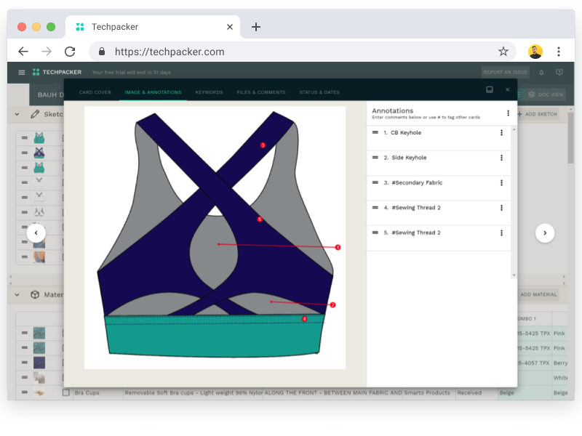
Task: Open options for #Secondary Fabric annotation
Action: click(501, 183)
